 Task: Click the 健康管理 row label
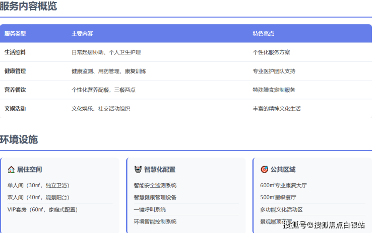15,71
